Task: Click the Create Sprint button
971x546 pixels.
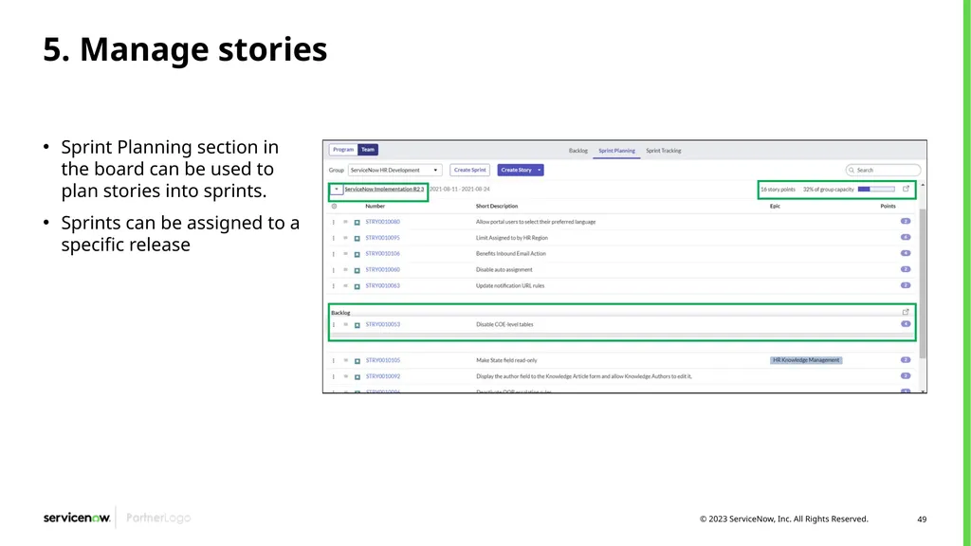Action: (x=470, y=171)
